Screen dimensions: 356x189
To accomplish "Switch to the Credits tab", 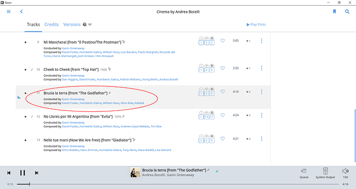I will tap(52, 25).
